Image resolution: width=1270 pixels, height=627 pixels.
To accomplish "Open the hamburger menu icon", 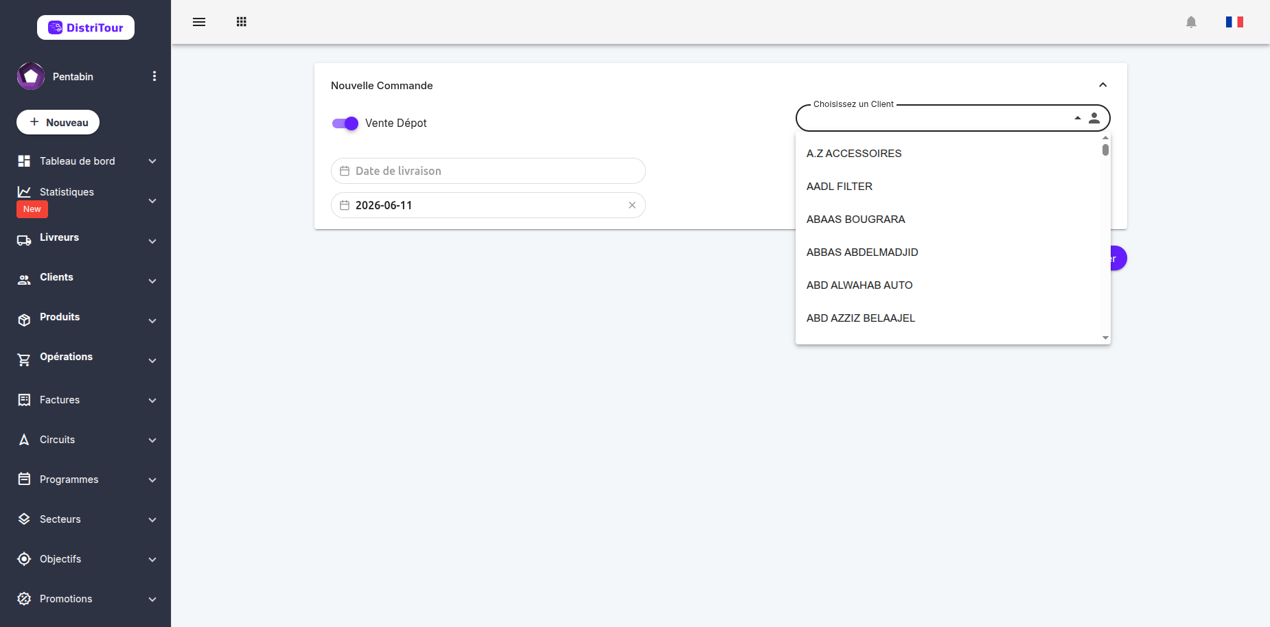I will 199,22.
